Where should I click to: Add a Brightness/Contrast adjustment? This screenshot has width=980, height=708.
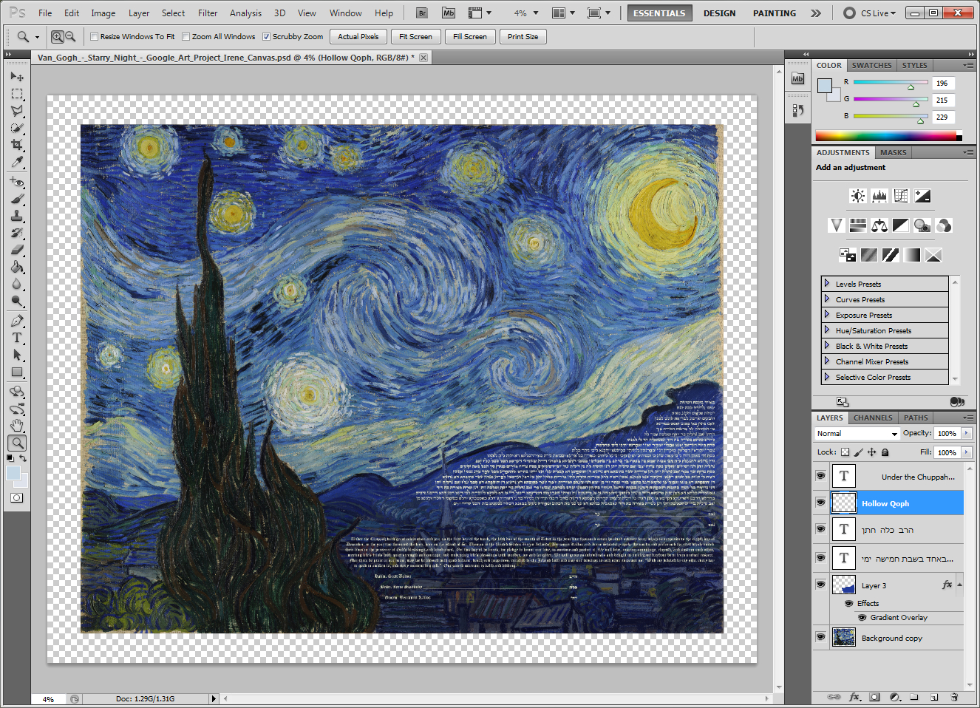[857, 196]
